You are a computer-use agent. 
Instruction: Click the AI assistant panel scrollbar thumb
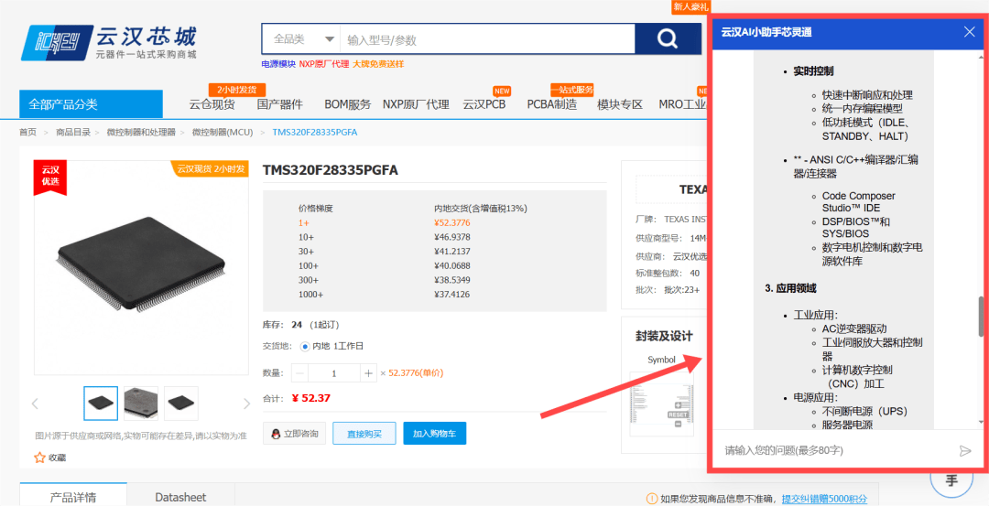coord(982,317)
